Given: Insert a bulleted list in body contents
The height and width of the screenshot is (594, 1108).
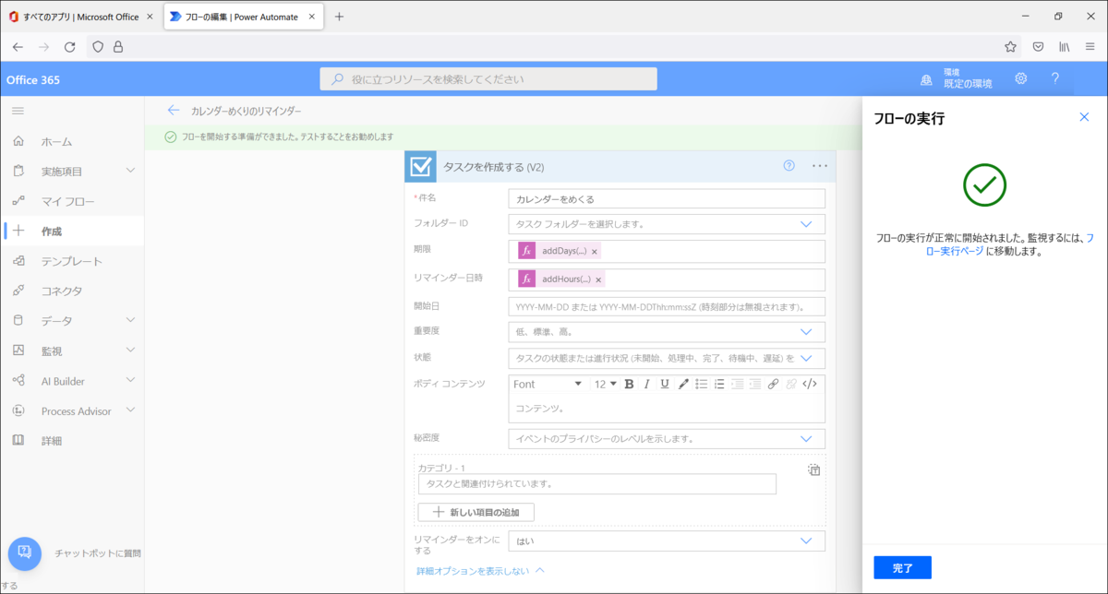Looking at the screenshot, I should [702, 384].
